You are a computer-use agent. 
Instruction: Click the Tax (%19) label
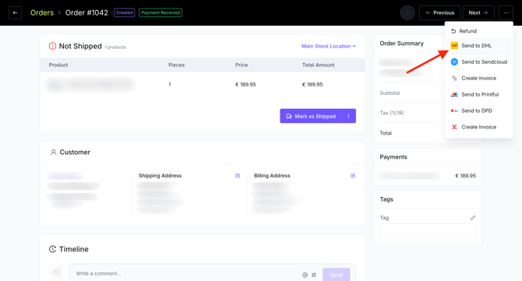click(x=391, y=113)
